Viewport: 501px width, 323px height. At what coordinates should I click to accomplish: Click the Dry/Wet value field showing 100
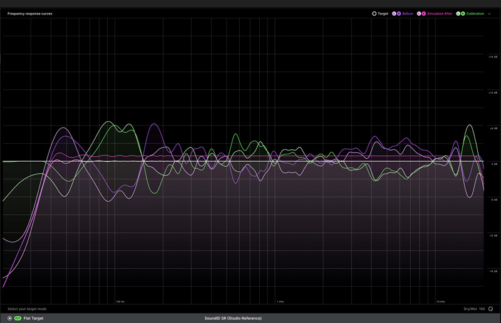point(482,309)
